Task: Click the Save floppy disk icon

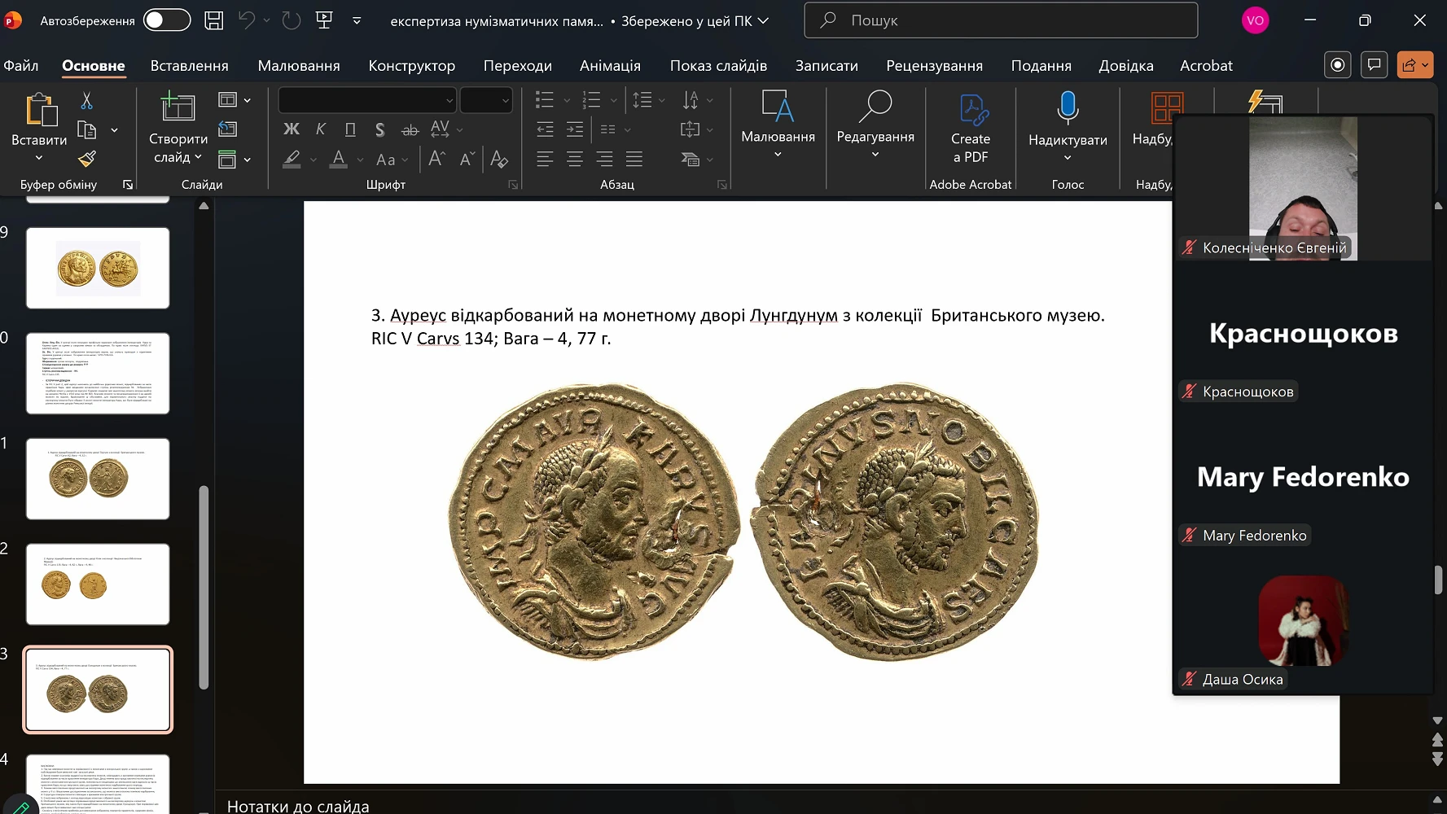Action: (x=213, y=20)
